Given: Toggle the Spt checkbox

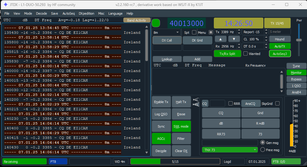Looking at the screenshot, I should [x=194, y=32].
